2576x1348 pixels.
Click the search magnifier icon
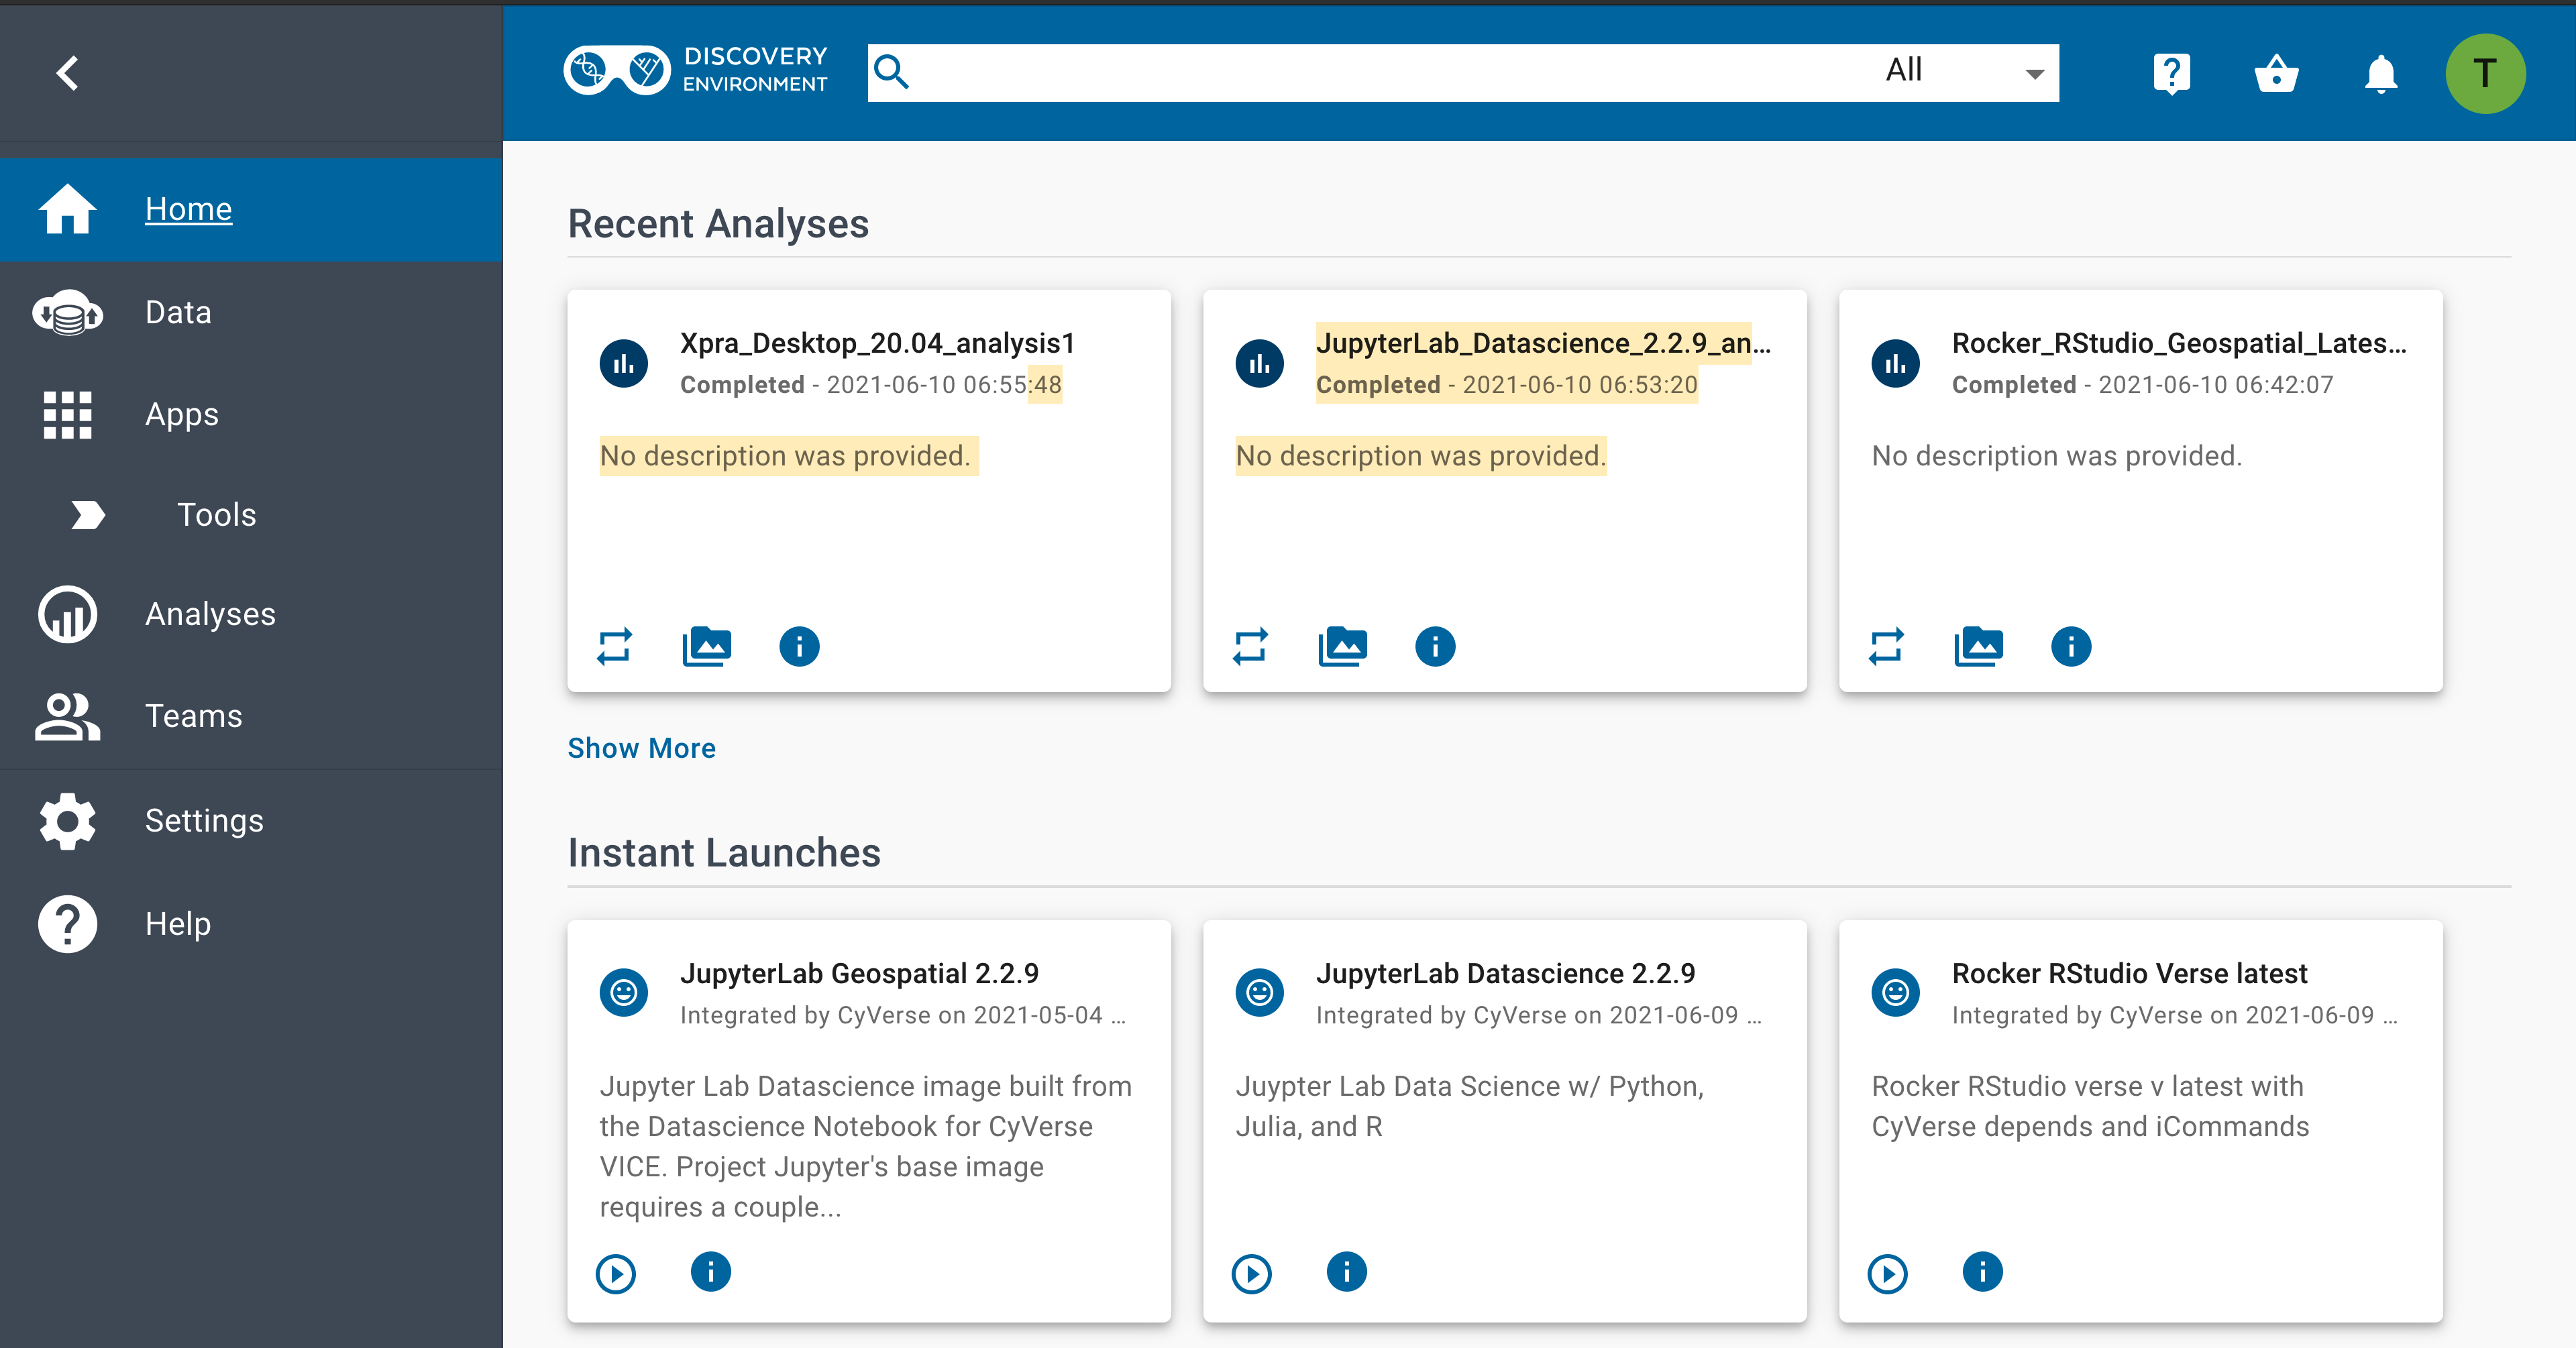click(891, 72)
